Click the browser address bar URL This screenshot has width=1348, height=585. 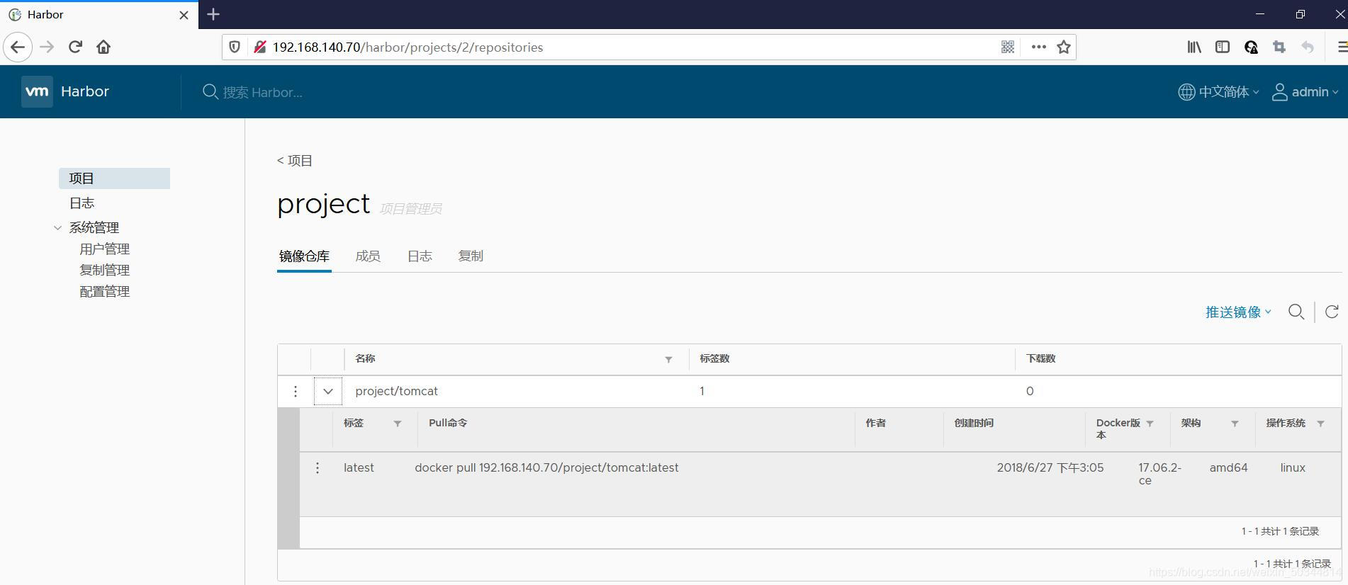tap(408, 47)
